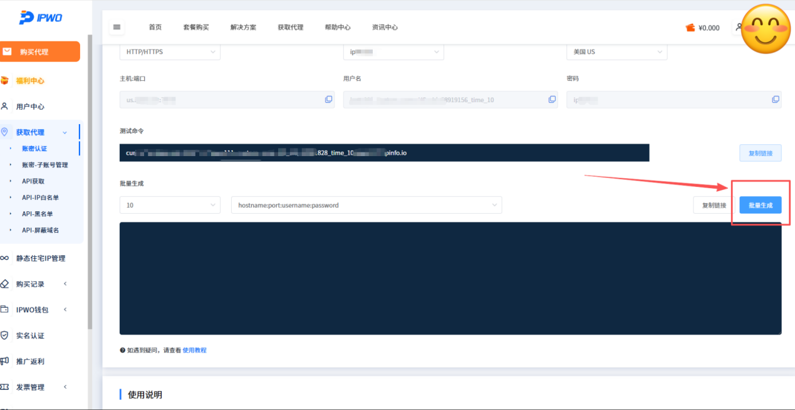This screenshot has height=410, width=795.
Task: Click the megaphone icon beside 推广返利
Action: (5, 361)
